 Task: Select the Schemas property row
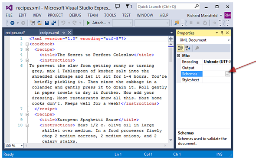pos(206,74)
